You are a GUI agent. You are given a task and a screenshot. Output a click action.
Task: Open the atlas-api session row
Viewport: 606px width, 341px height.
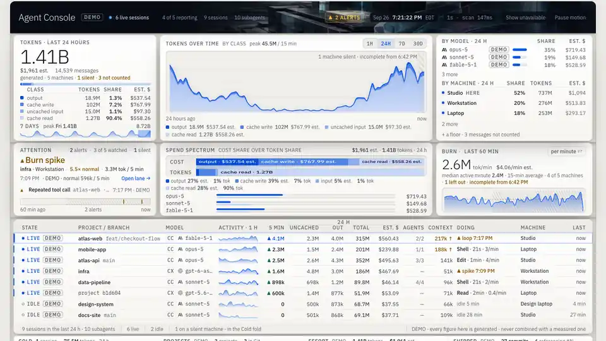tap(302, 260)
